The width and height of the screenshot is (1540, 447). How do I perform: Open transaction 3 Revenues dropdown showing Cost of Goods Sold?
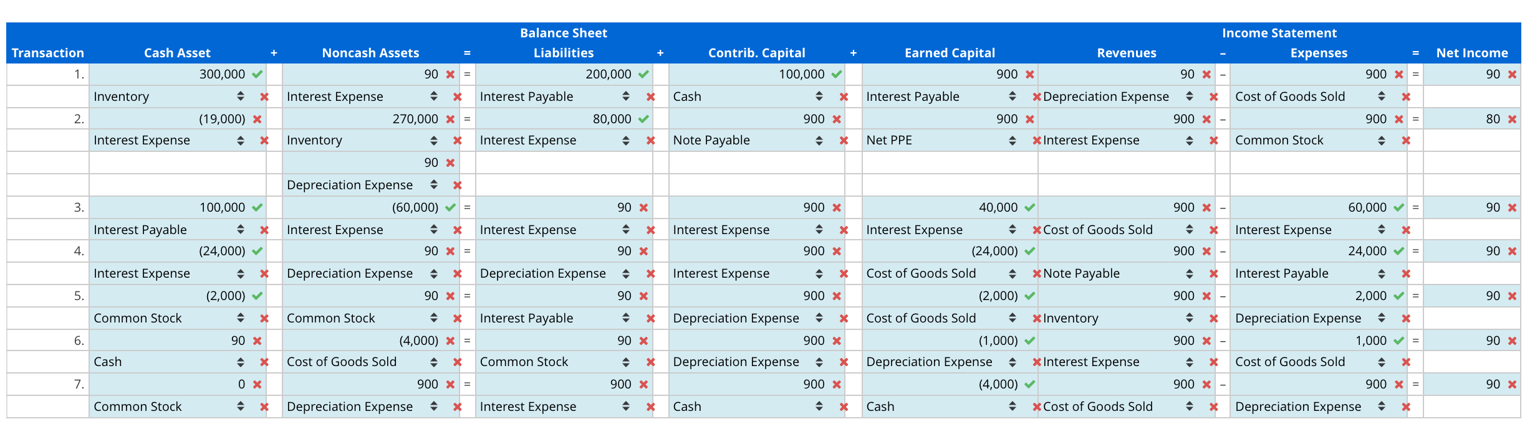[1119, 230]
